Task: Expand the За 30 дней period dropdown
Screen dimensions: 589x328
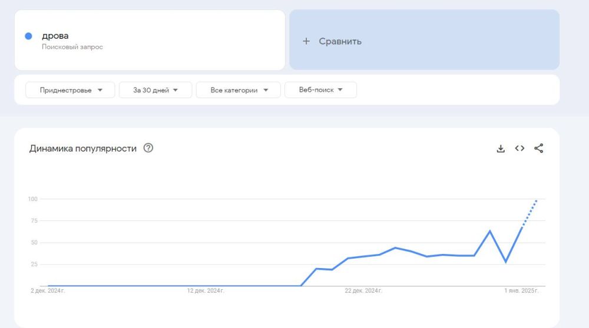Action: (x=155, y=90)
